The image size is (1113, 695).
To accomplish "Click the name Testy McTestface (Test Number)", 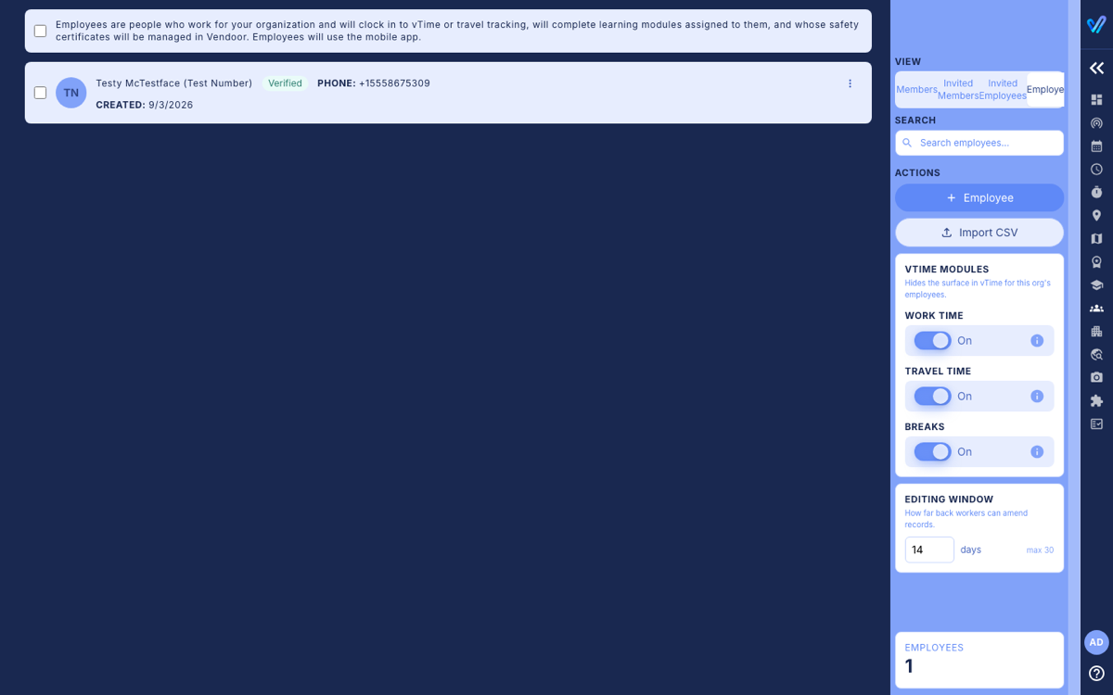I will click(x=174, y=83).
